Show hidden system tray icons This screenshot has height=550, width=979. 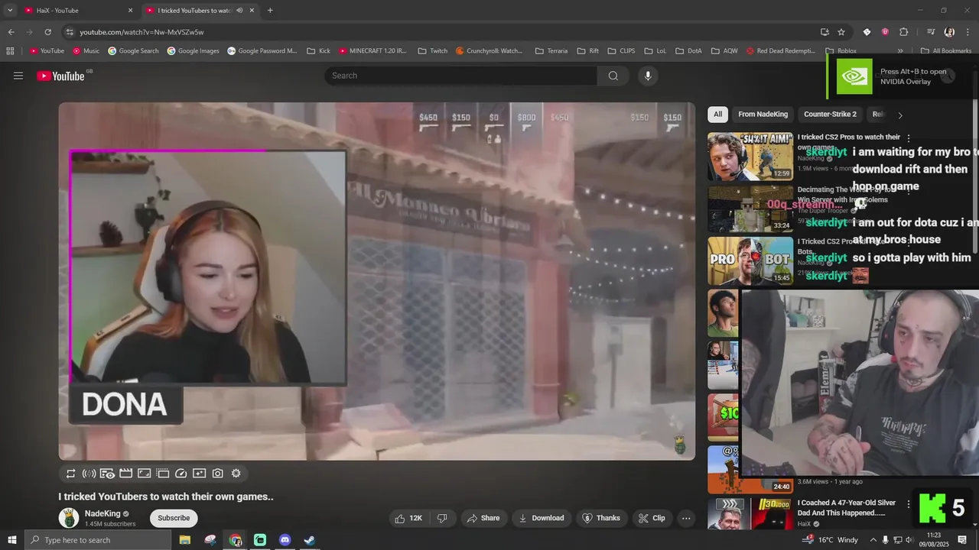coord(872,540)
